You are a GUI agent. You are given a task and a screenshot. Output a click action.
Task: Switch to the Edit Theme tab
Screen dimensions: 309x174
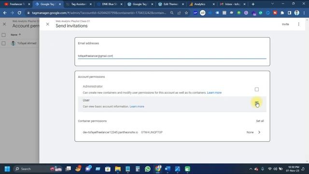tap(170, 4)
